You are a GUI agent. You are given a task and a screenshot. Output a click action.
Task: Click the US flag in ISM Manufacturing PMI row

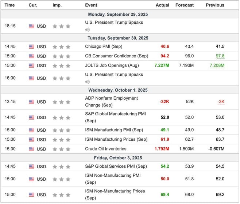(31, 130)
